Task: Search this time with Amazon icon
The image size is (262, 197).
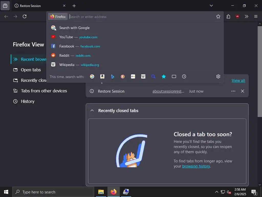Action: pos(102,76)
